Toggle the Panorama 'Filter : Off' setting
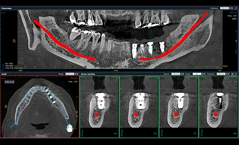The image size is (239, 145). click(232, 16)
